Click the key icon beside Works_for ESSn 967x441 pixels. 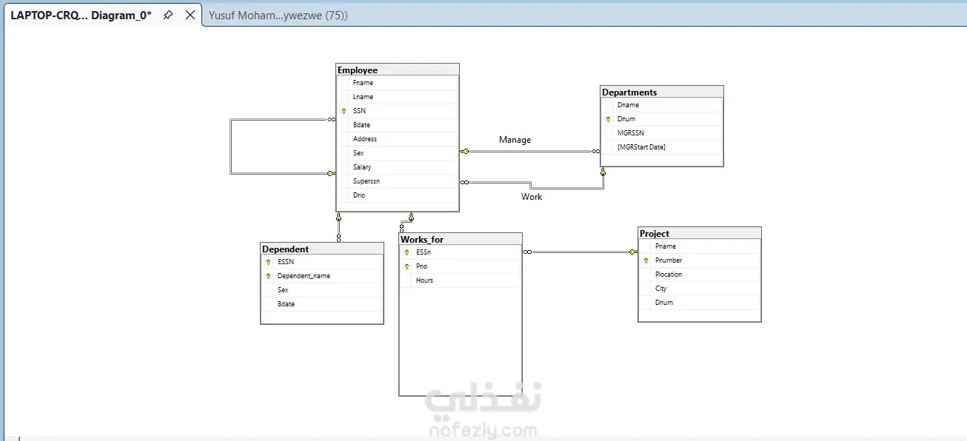coord(406,252)
